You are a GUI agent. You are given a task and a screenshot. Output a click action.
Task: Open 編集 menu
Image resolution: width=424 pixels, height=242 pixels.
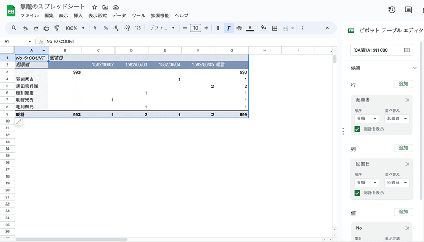(49, 16)
